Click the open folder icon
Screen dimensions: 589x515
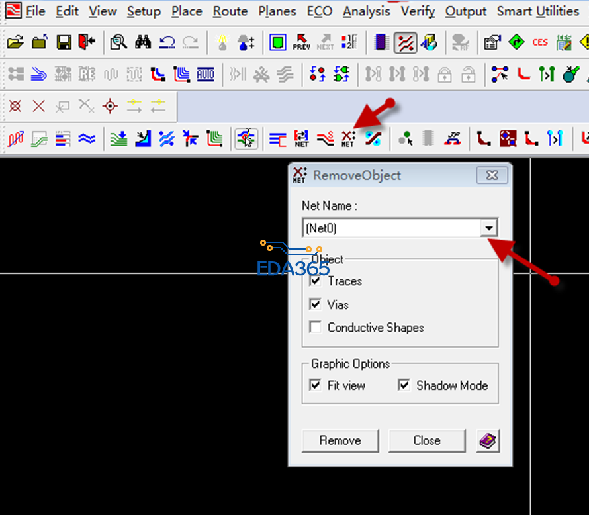coord(15,42)
